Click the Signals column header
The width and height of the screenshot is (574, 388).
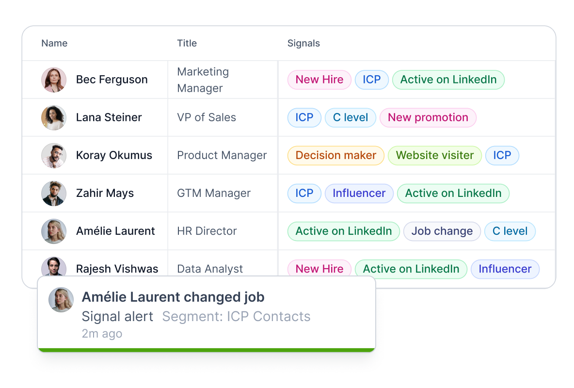point(303,43)
